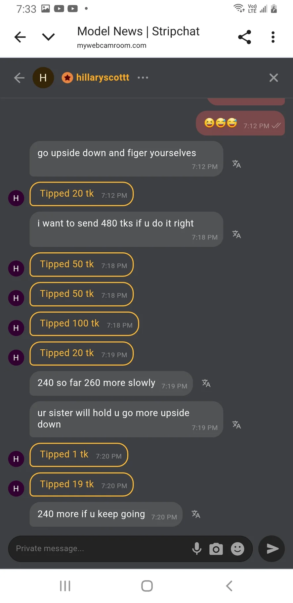Open hillaryscottt's profile from username
The width and height of the screenshot is (293, 603).
(103, 77)
